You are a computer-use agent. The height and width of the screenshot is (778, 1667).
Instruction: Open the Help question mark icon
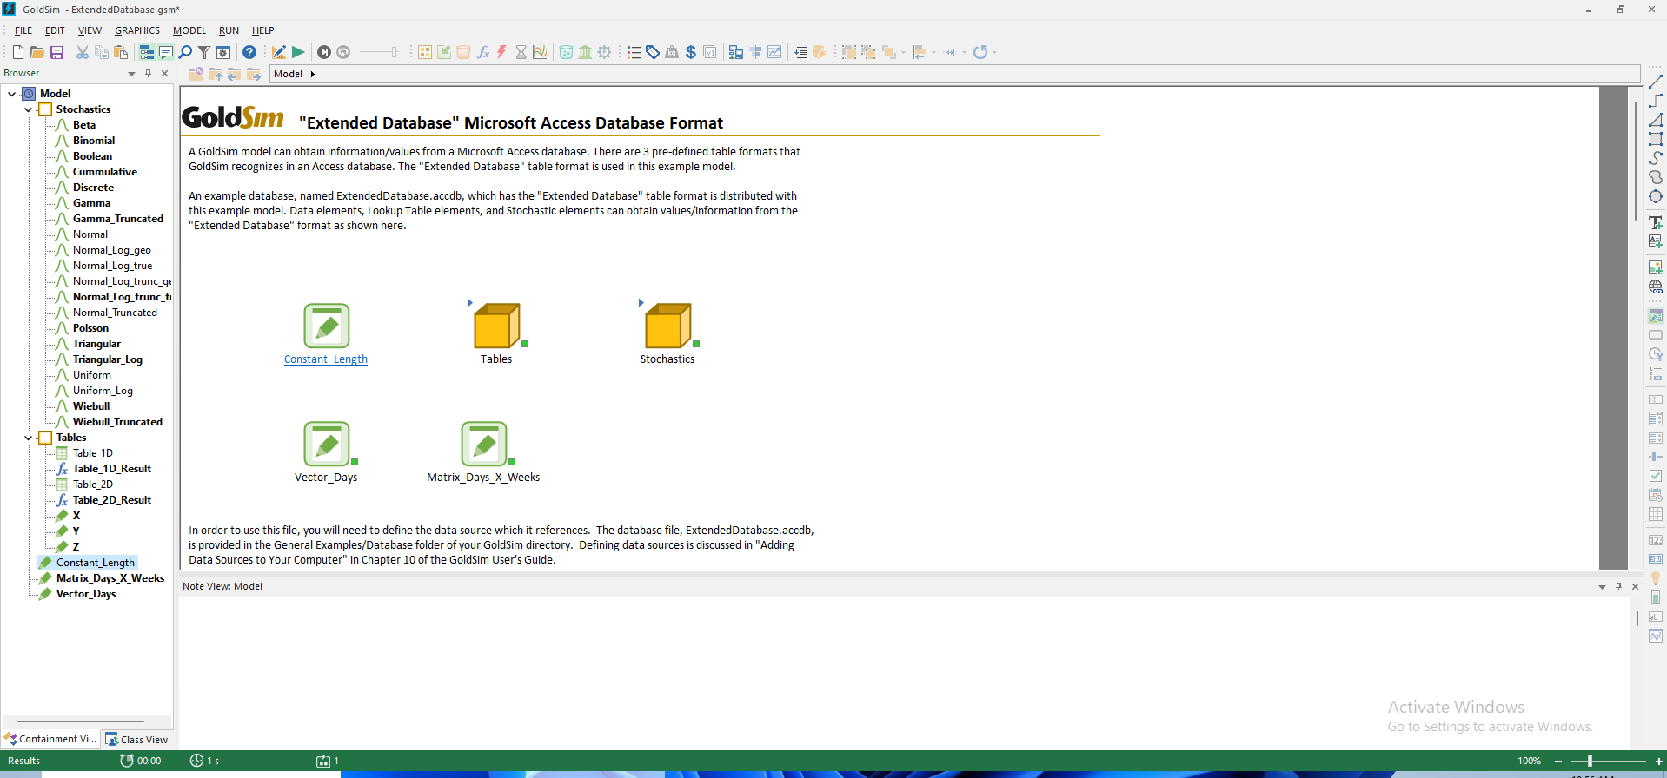coord(249,52)
